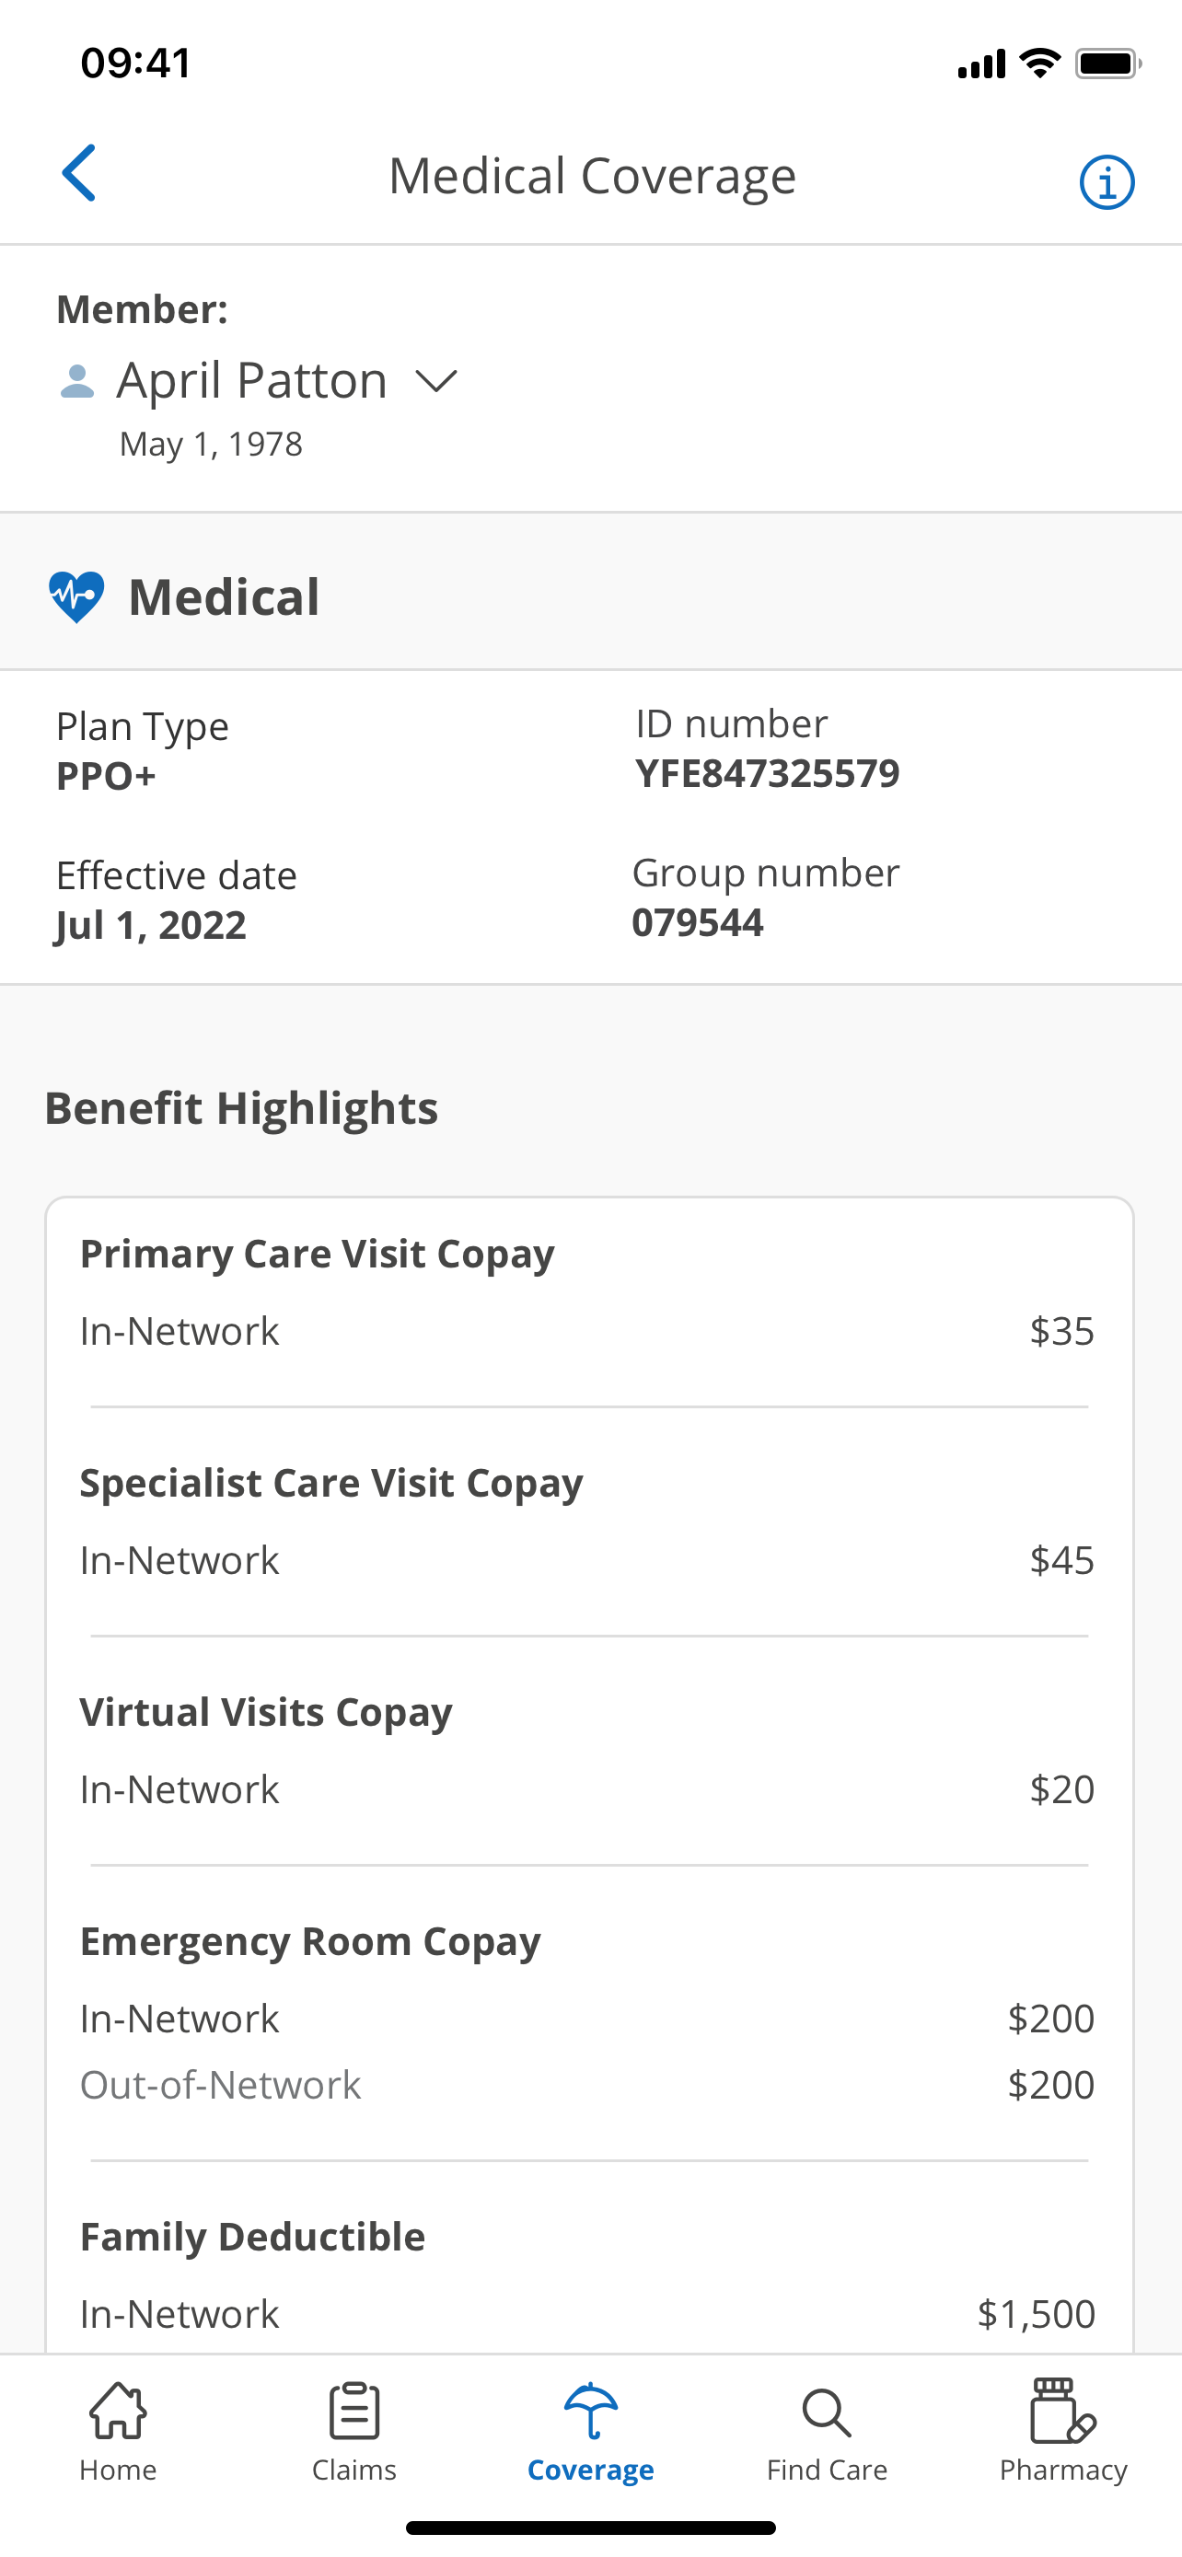Tap the group number 079544

pyautogui.click(x=698, y=923)
